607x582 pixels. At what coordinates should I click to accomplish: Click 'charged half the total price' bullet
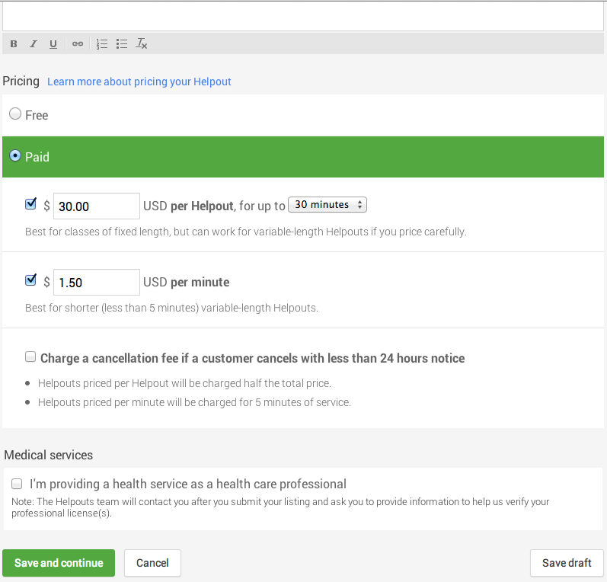point(184,383)
